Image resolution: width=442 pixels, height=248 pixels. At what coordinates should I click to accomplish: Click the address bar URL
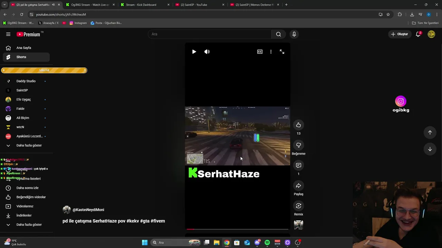coord(61,14)
